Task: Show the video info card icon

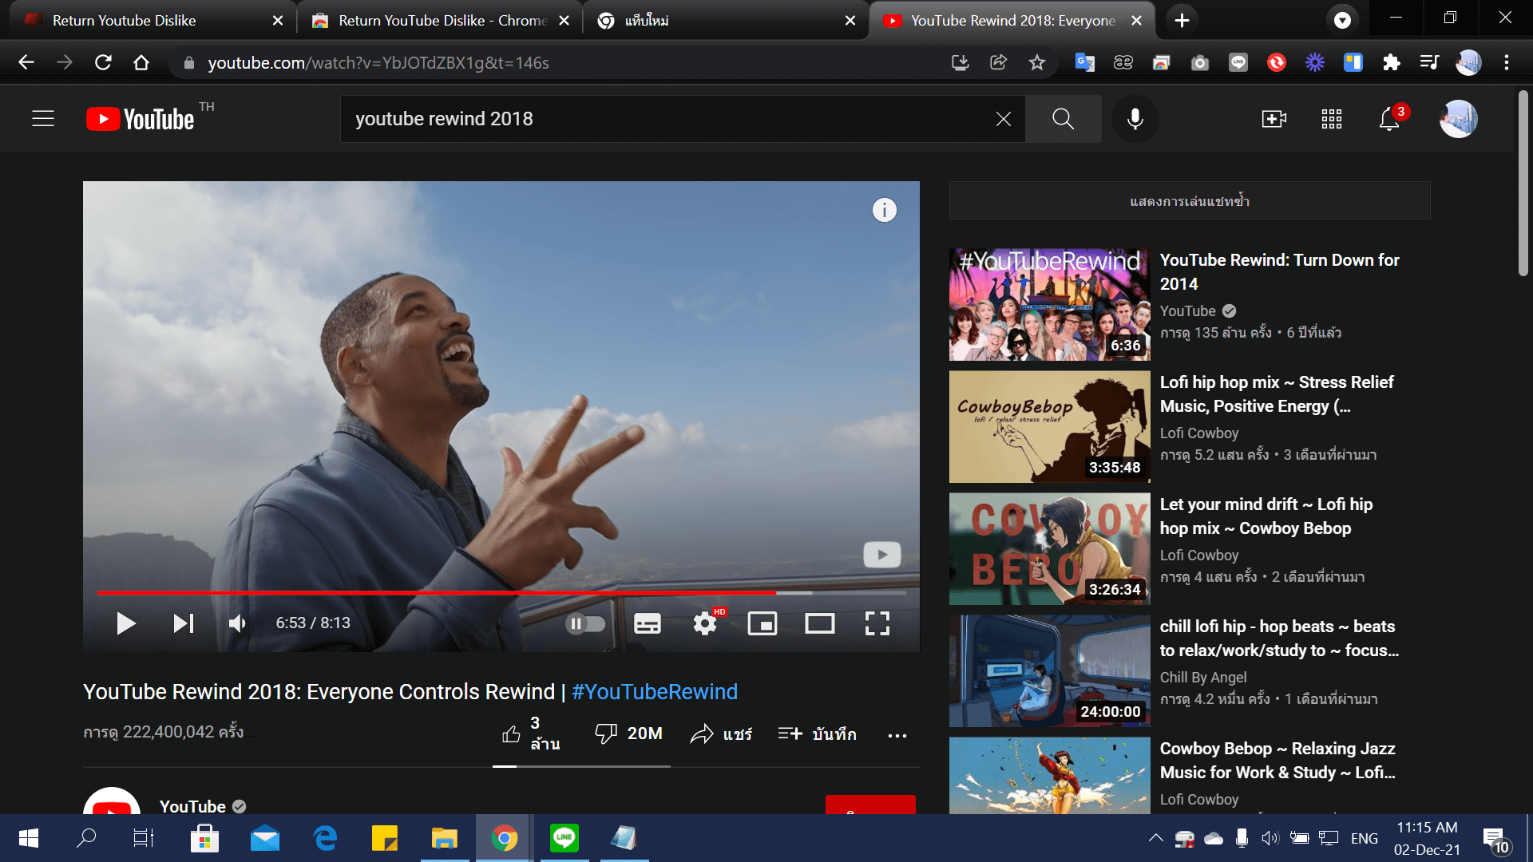Action: point(884,210)
